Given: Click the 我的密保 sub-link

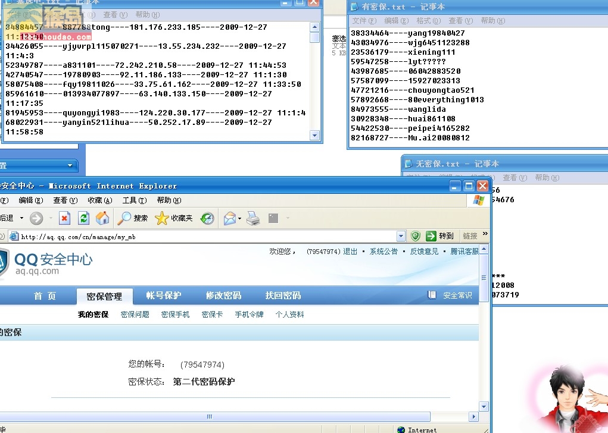Looking at the screenshot, I should click(93, 315).
